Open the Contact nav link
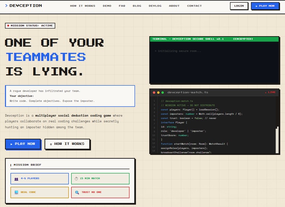 pos(194,6)
